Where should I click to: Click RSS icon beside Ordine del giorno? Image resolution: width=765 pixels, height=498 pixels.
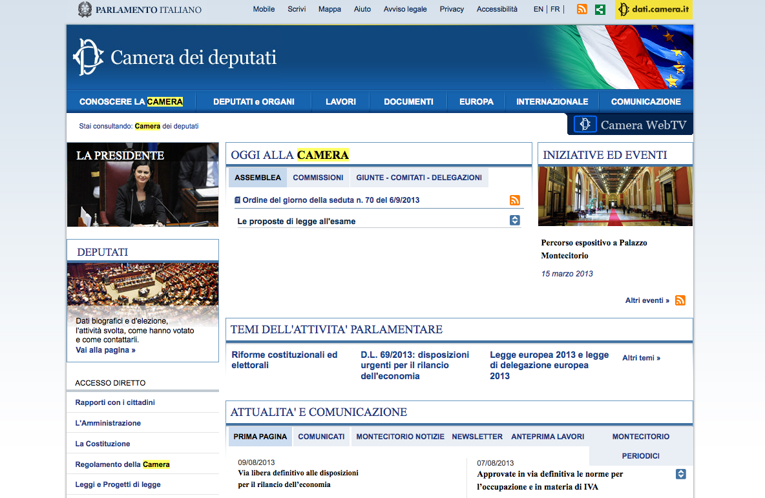pyautogui.click(x=514, y=200)
